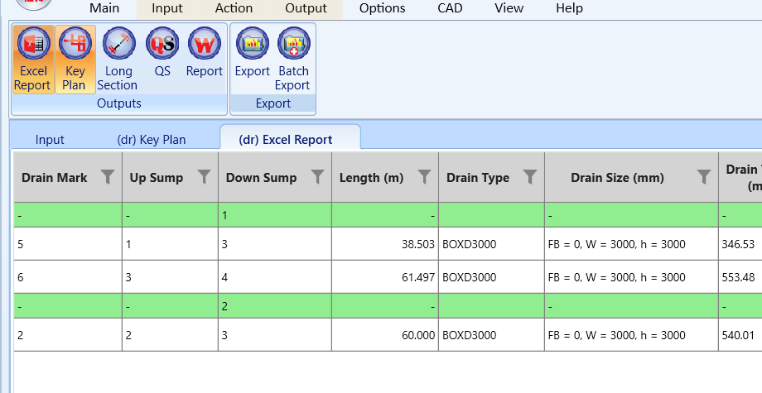Open the View ribbon tab
Viewport: 762px width, 393px height.
tap(509, 8)
